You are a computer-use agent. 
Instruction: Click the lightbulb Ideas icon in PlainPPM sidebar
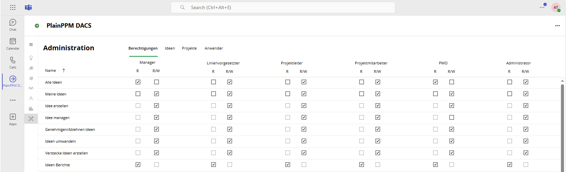pos(31,58)
